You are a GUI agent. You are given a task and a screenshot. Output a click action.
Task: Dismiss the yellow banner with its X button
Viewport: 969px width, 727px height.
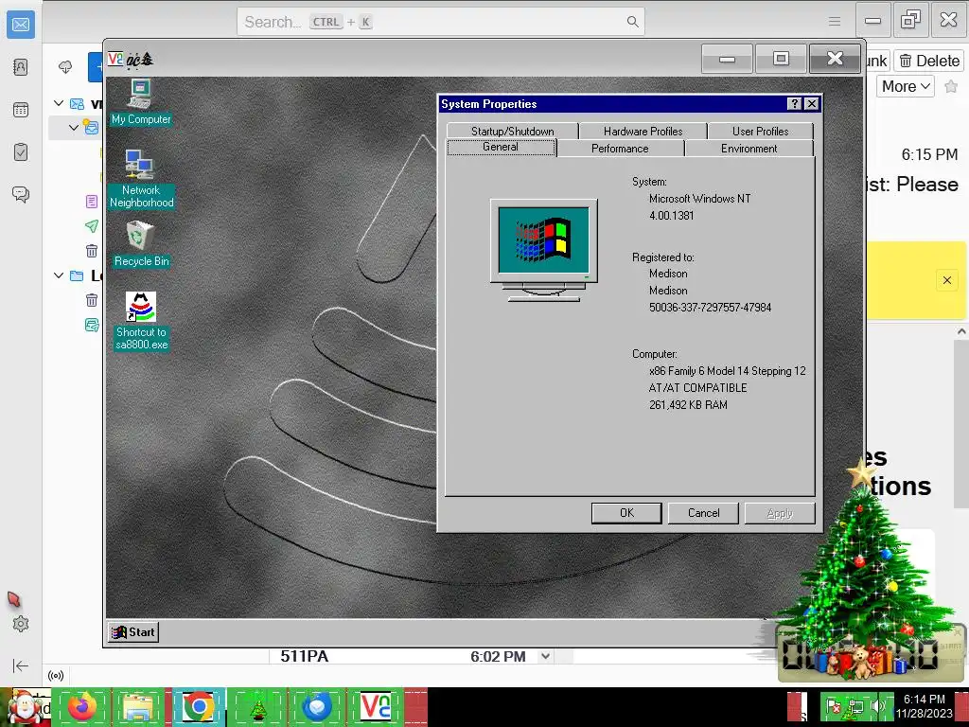(946, 280)
